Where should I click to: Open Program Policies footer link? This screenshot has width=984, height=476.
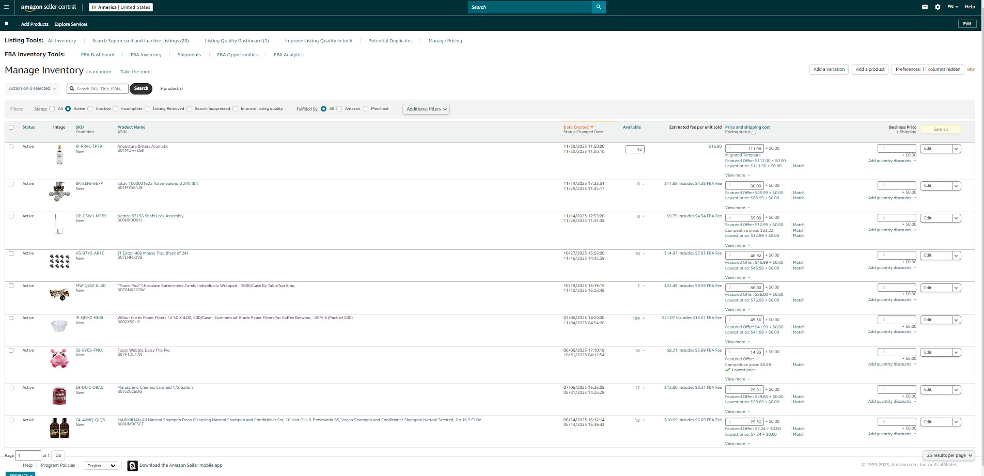click(58, 465)
